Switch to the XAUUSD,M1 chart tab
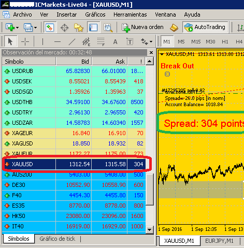This screenshot has width=244, height=248. tap(179, 241)
